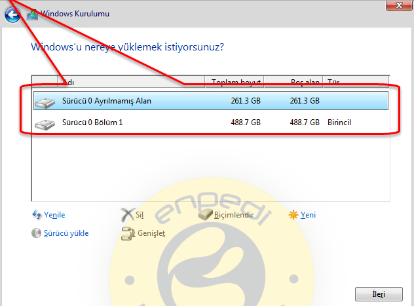Click the Sil X icon
The height and width of the screenshot is (306, 414).
click(x=128, y=215)
